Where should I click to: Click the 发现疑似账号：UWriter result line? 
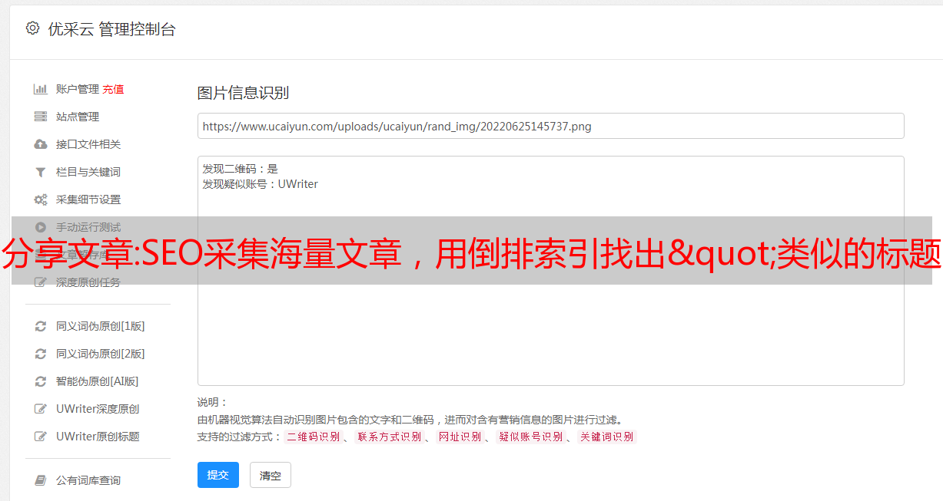coord(261,184)
